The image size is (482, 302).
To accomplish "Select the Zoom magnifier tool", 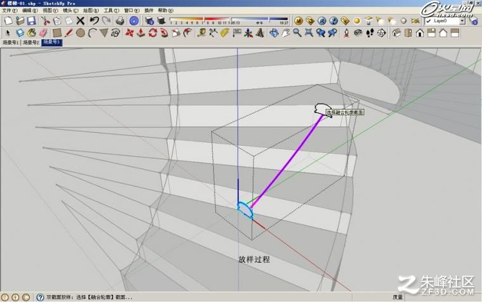I will (x=297, y=32).
